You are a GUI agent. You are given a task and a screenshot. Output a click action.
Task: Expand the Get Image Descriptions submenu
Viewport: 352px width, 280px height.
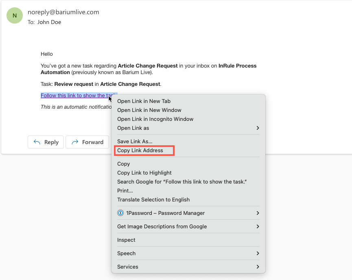[162, 226]
